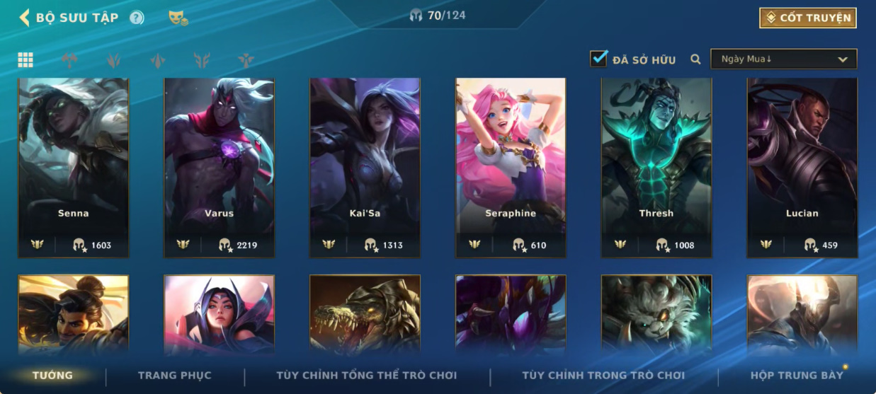Viewport: 876px width, 394px height.
Task: Filter by the fifth role icon
Action: point(202,60)
